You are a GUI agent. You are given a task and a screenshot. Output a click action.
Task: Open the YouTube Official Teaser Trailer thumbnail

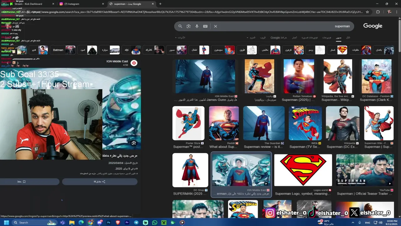(x=365, y=170)
